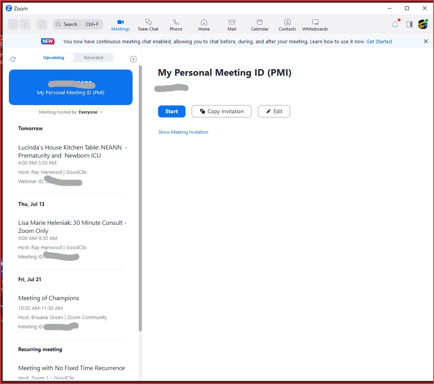Open the Contacts tab
The height and width of the screenshot is (384, 434).
click(287, 25)
